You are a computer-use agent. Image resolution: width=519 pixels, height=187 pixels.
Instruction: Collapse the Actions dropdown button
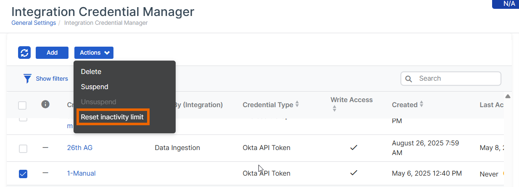click(94, 53)
